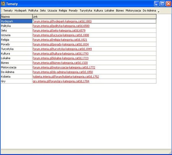The image size is (172, 155).
Task: Select the Motoryzacja name cell
Action: coord(16,67)
